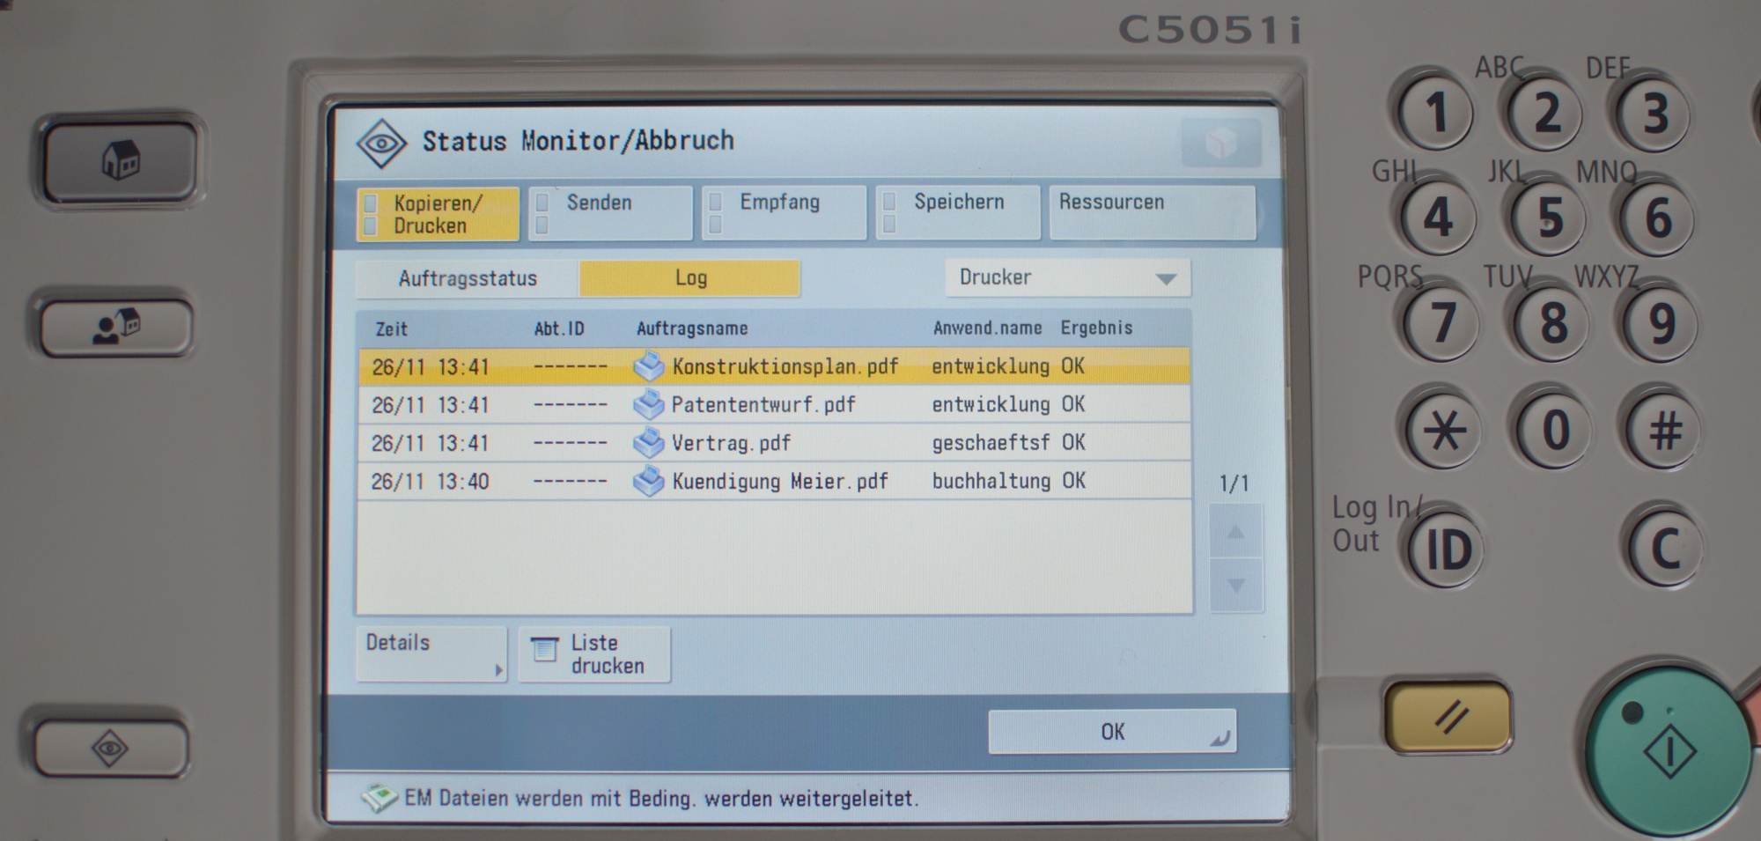Screen dimensions: 1761x841
Task: Open the Ressourcen tab
Action: pyautogui.click(x=1152, y=213)
